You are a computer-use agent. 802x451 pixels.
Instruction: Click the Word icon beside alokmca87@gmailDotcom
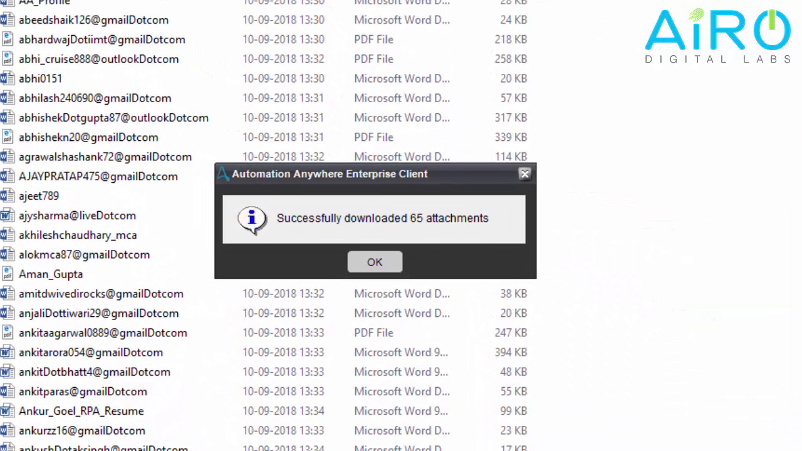click(7, 255)
